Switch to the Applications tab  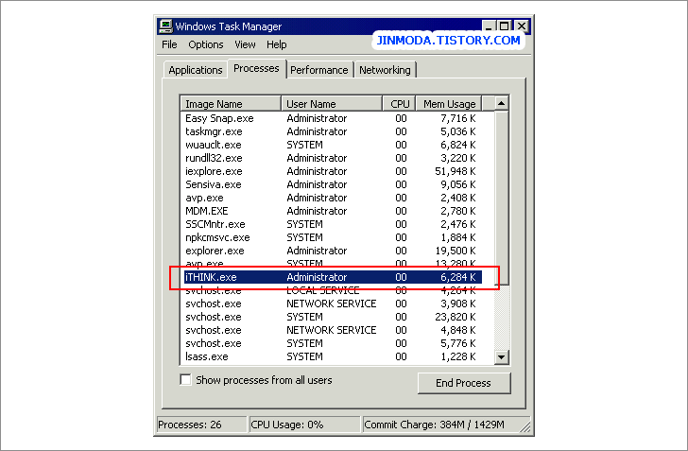pyautogui.click(x=196, y=70)
